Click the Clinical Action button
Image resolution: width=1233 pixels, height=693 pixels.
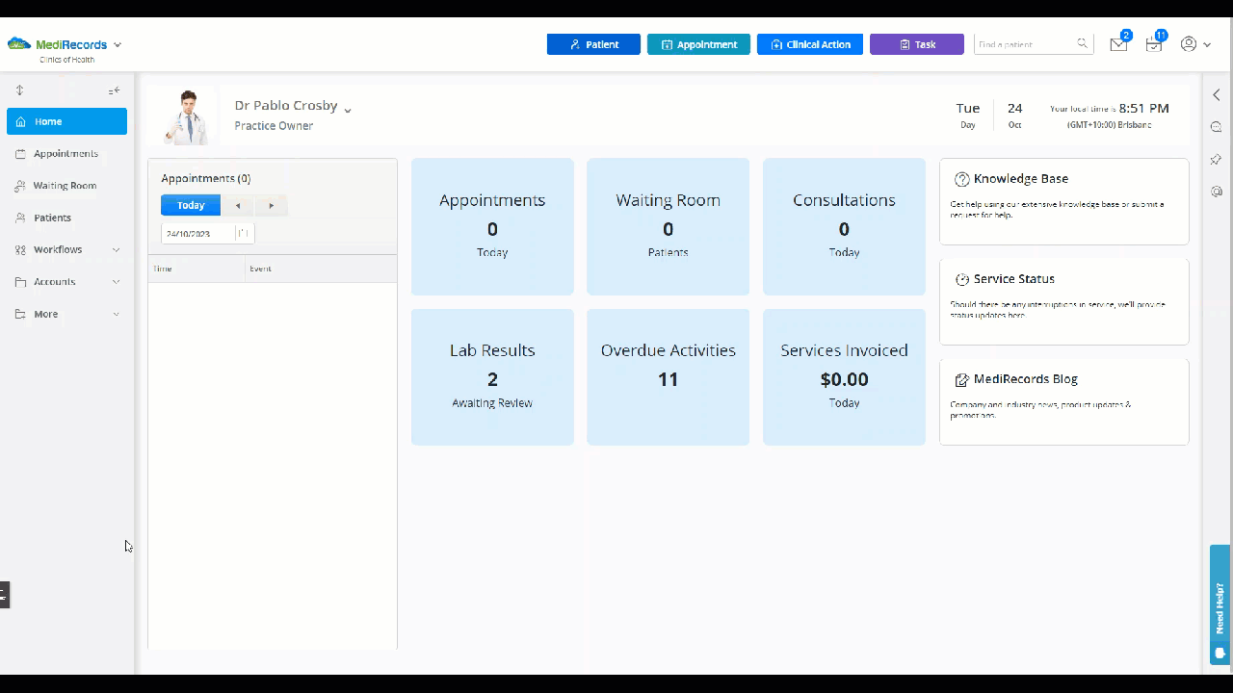tap(810, 44)
